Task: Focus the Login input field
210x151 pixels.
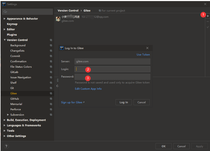Action: 112,69
